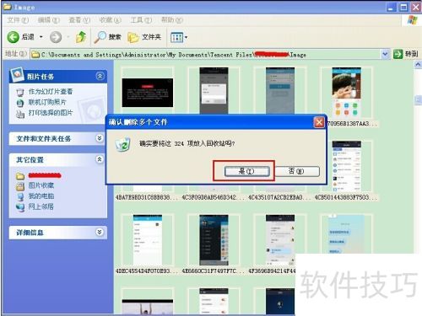The image size is (422, 316).
Task: Click the 网上邻居 network icon
Action: click(x=20, y=207)
